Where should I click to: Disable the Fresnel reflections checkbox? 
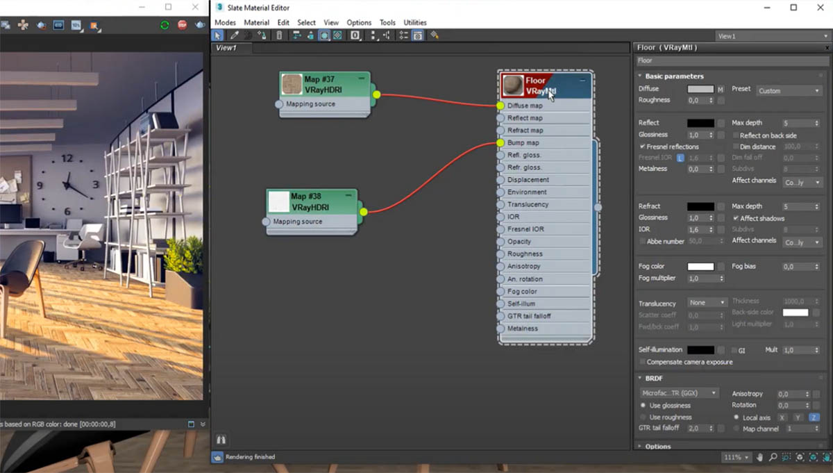pos(643,147)
